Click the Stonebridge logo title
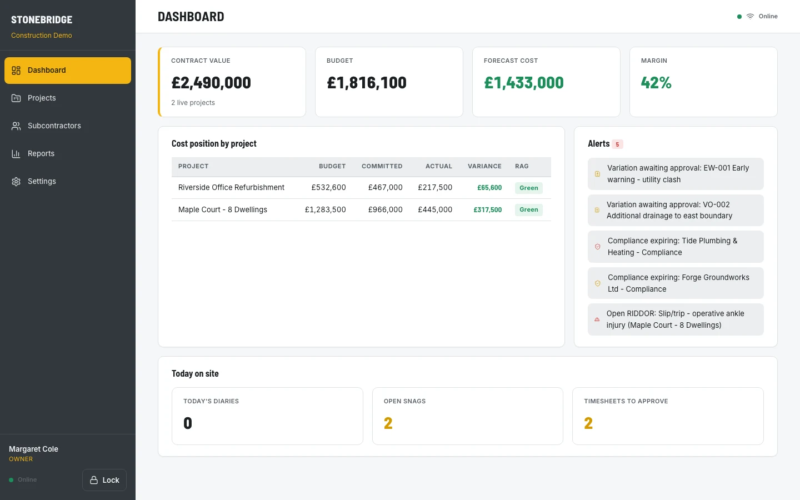Screen dimensions: 800x500 [x=42, y=20]
